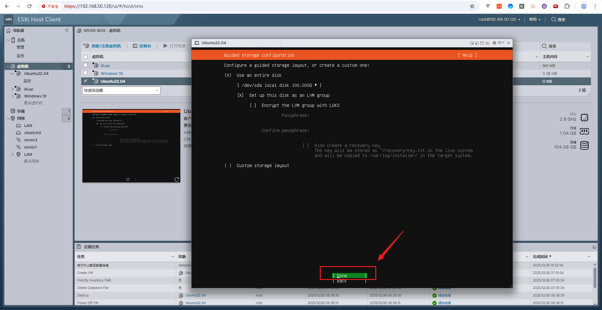Click the keyboard layout flag icon in console
602x310 pixels.
click(x=487, y=43)
